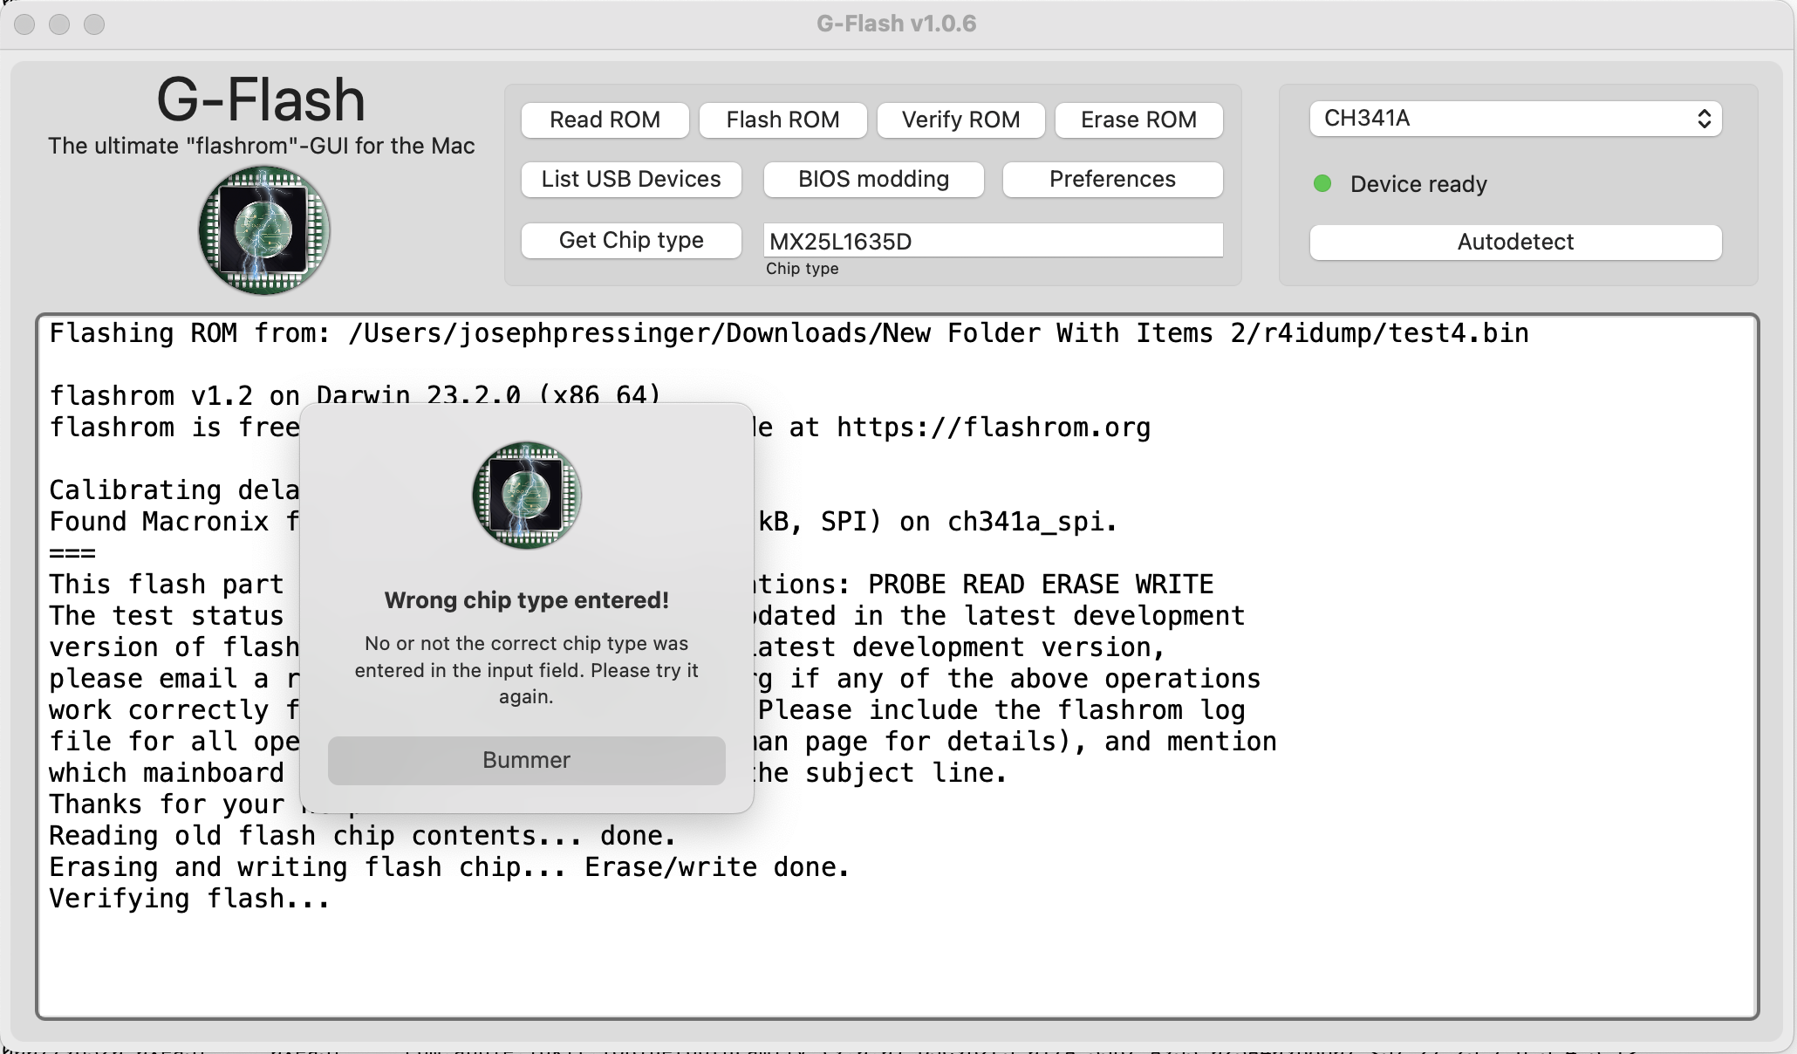1797x1054 pixels.
Task: Click the Read ROM button
Action: tap(605, 120)
